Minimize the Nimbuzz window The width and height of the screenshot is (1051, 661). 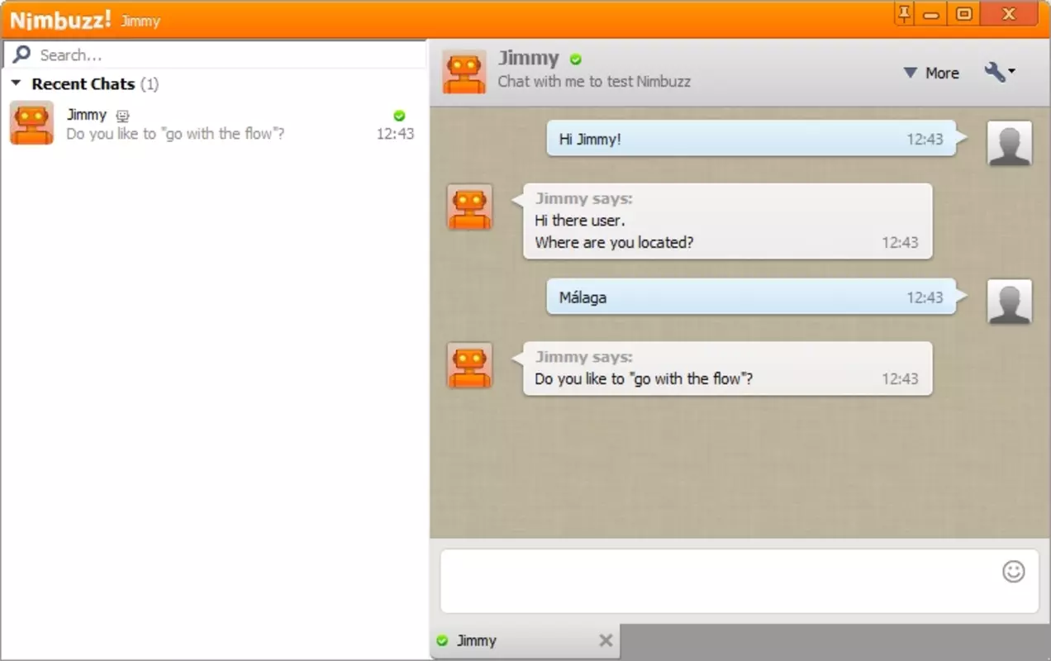click(933, 13)
